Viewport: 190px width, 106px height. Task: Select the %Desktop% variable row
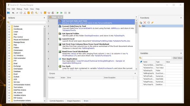point(161,71)
